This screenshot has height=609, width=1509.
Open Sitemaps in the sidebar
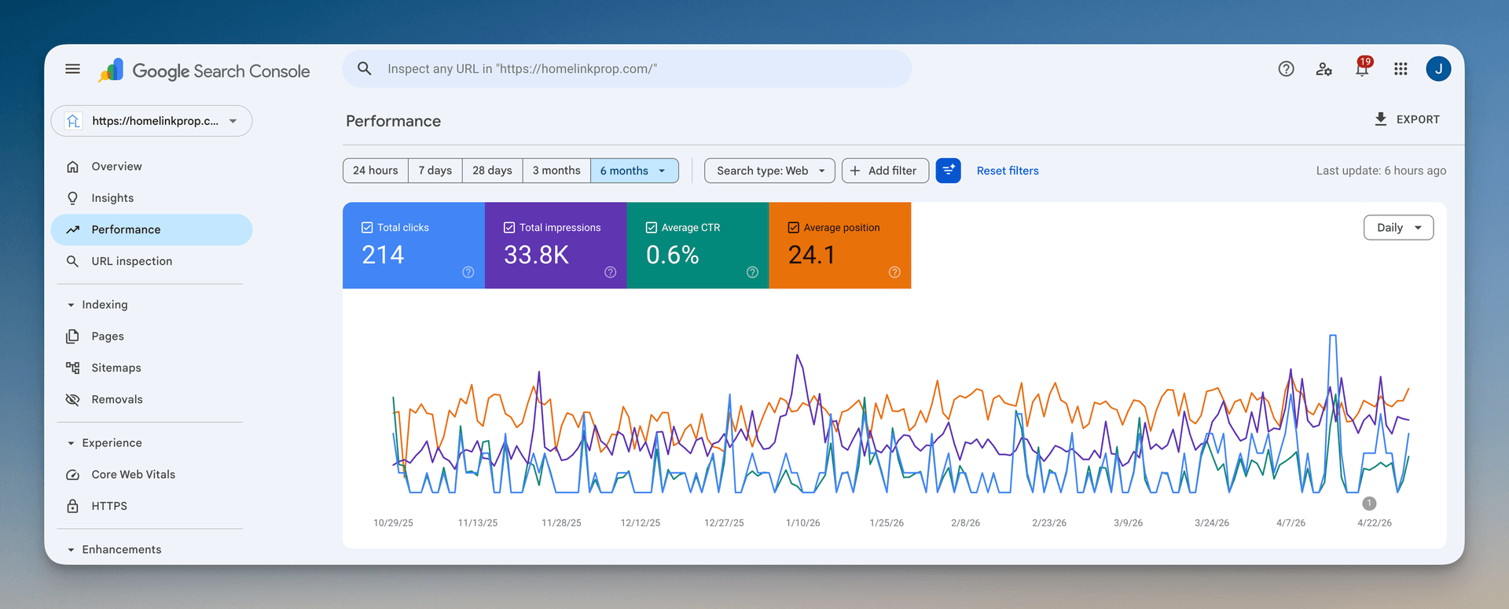coord(152,368)
